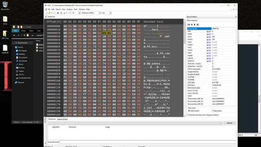The image size is (261, 147).
Task: Open Network in Explorer sidebar
Action: click(20, 82)
